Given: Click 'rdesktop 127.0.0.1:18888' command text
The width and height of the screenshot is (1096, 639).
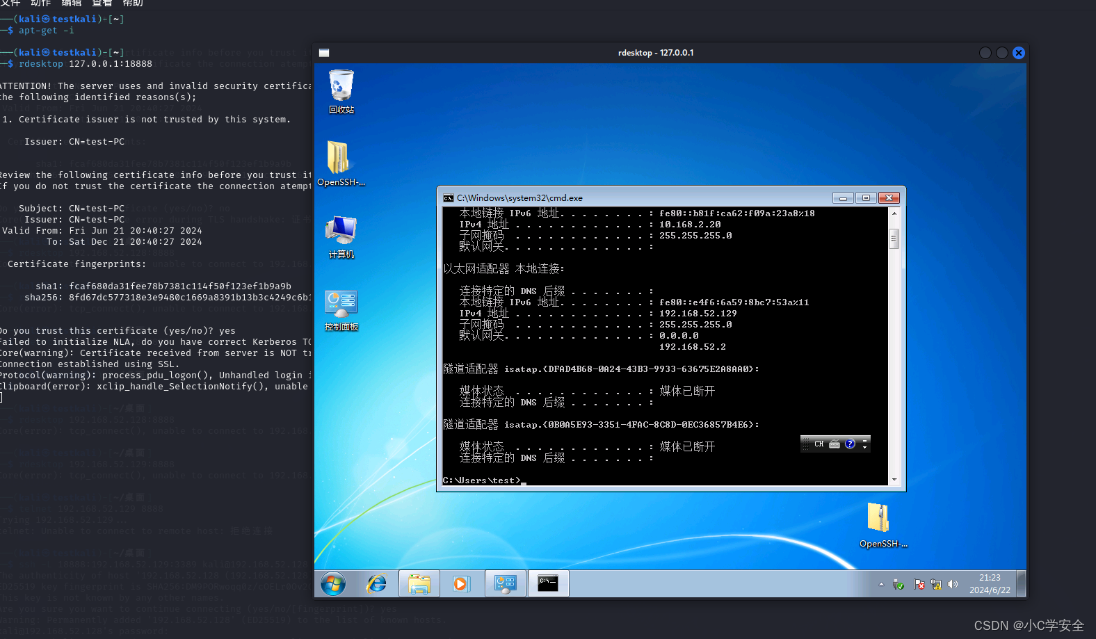Looking at the screenshot, I should [86, 64].
